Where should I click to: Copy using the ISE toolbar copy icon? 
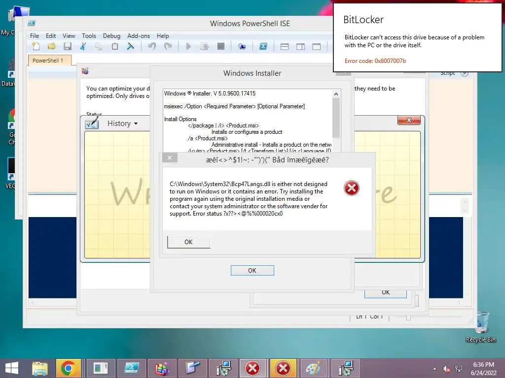point(99,47)
